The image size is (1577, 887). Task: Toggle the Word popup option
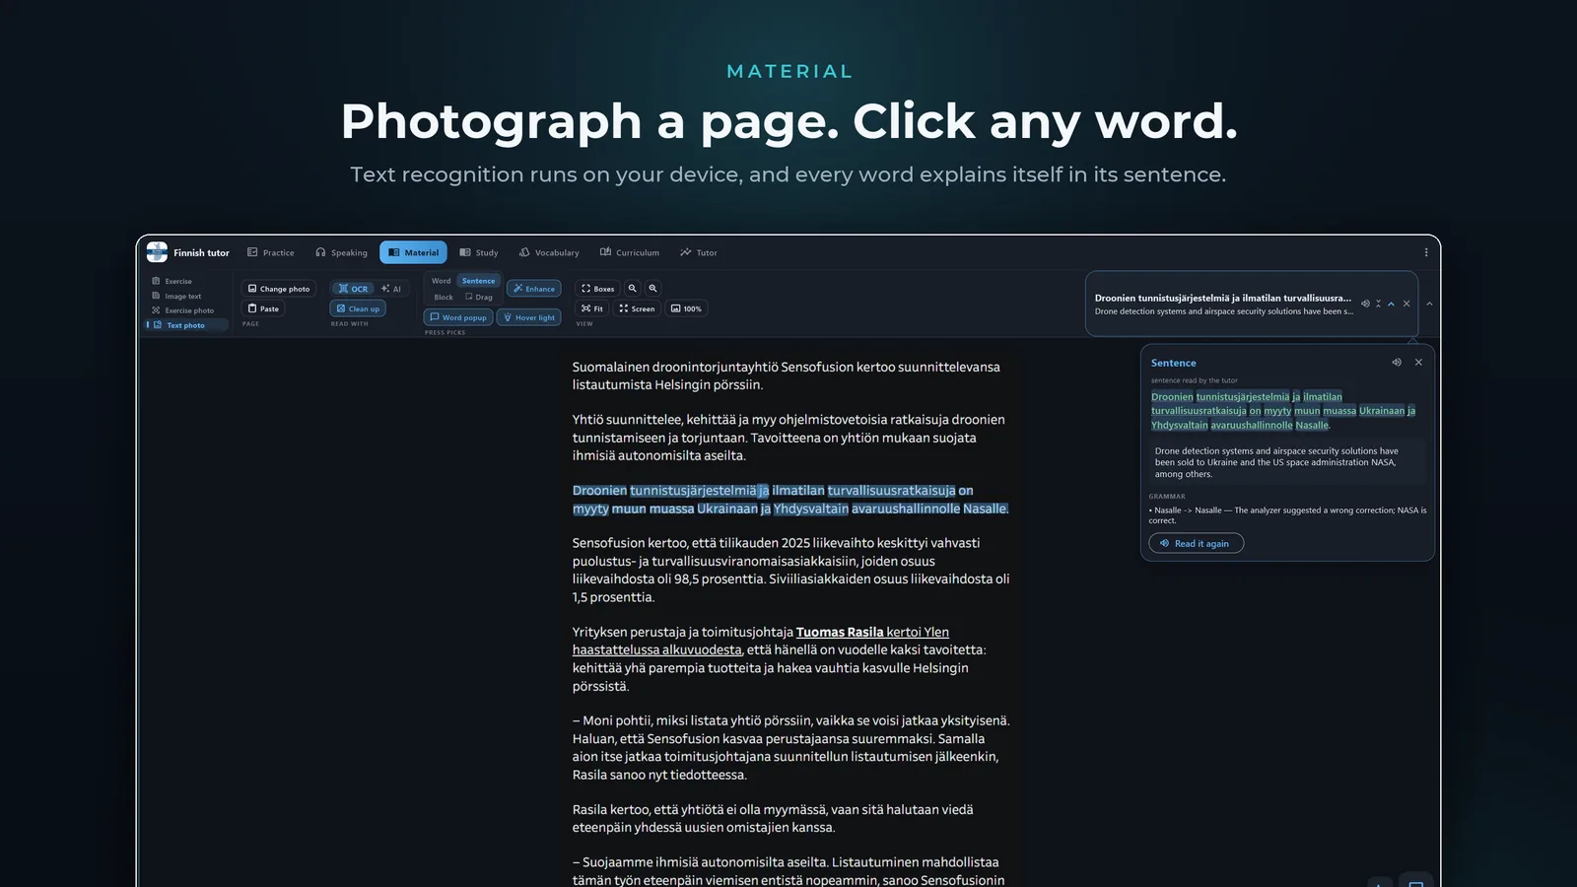pos(458,317)
